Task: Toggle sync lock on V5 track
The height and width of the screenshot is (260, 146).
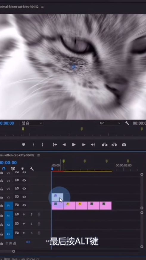Action: [17, 172]
